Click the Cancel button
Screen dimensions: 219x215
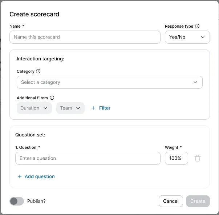click(171, 201)
